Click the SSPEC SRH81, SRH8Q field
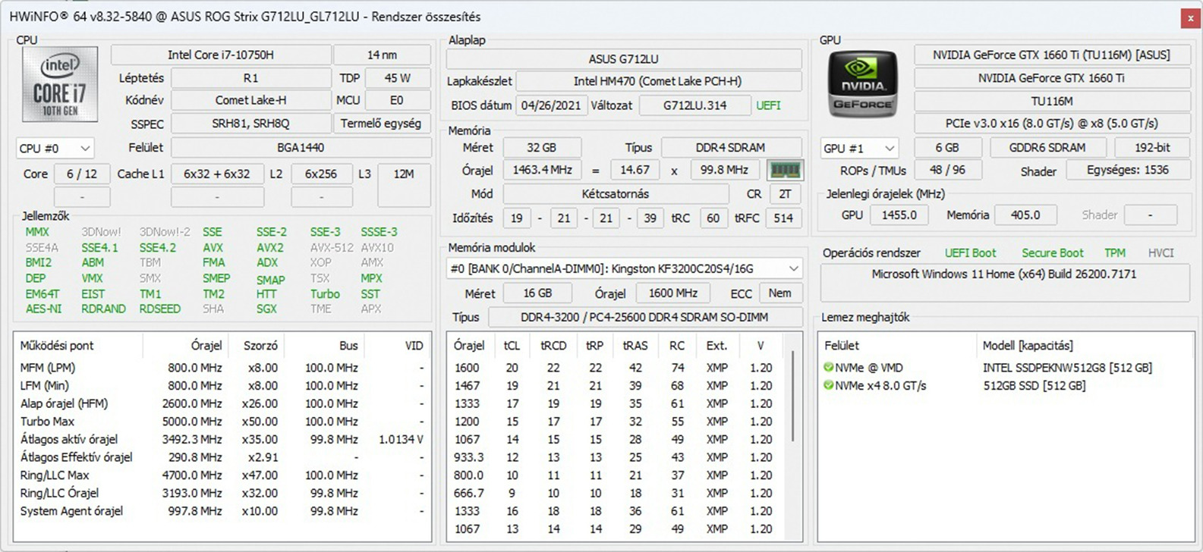 tap(250, 124)
